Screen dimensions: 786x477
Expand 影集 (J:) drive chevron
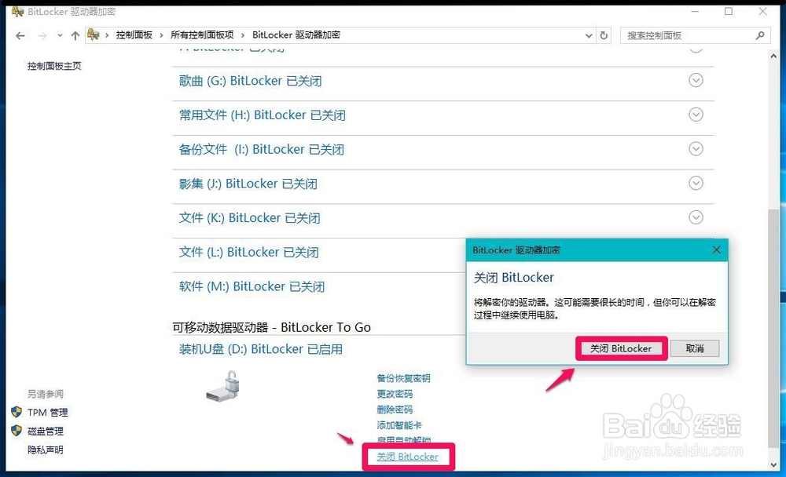coord(696,184)
